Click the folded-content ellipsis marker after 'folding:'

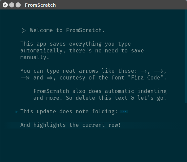[x=124, y=112]
